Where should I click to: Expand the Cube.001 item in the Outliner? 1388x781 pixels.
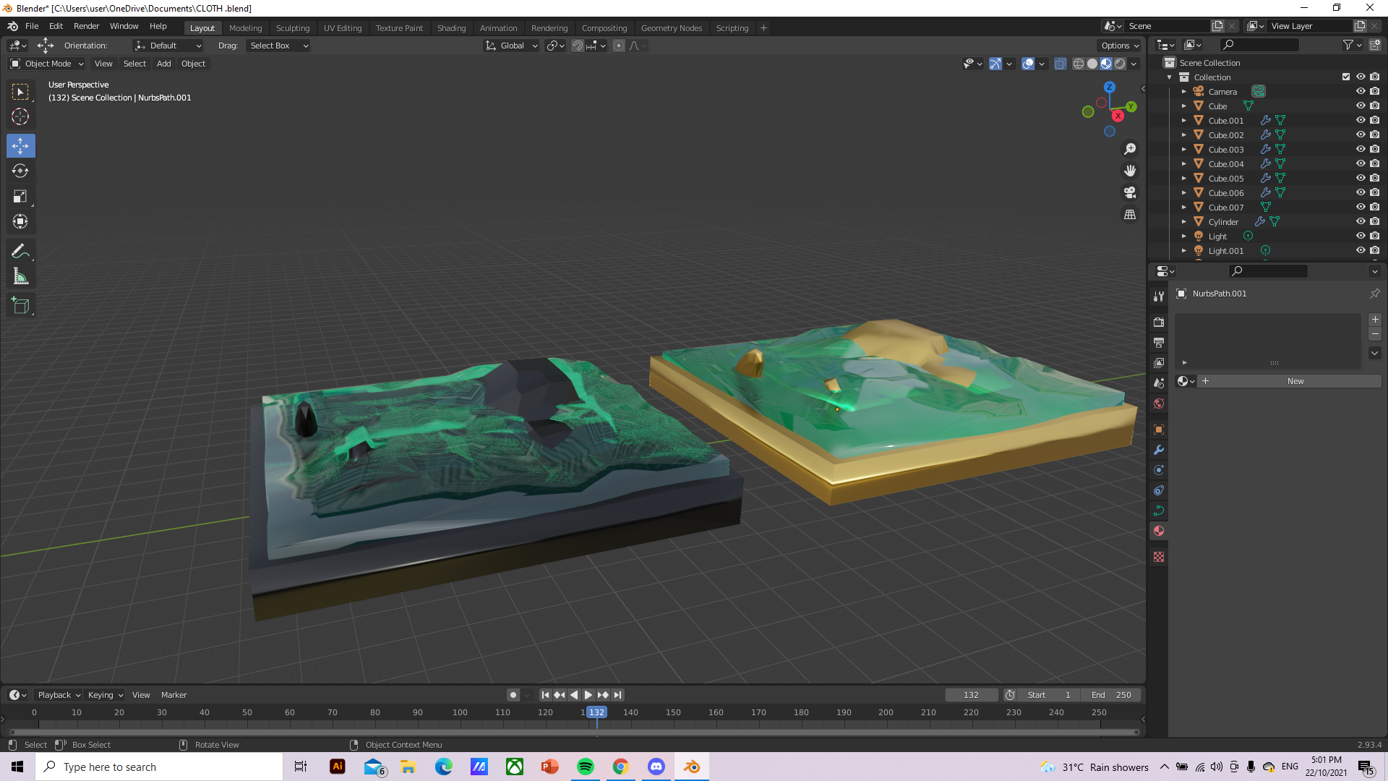click(1184, 120)
